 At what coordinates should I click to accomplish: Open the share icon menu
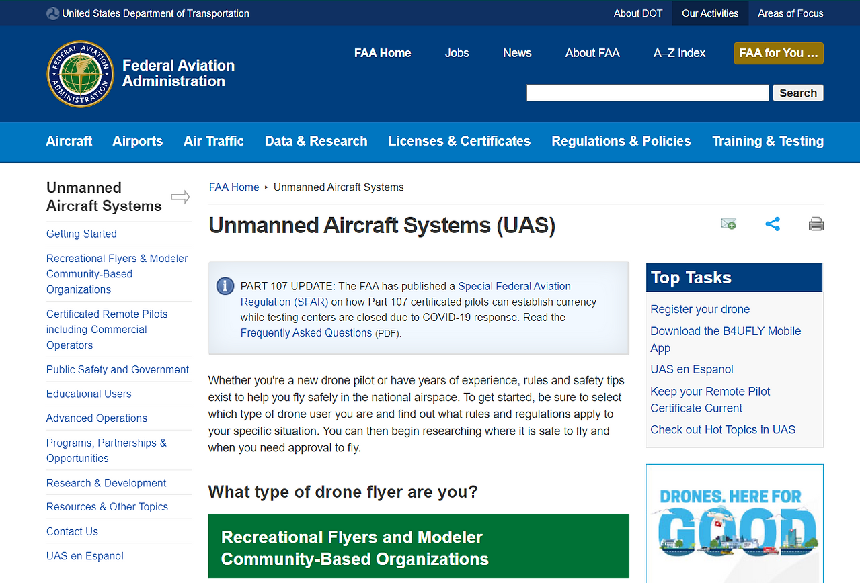[773, 224]
